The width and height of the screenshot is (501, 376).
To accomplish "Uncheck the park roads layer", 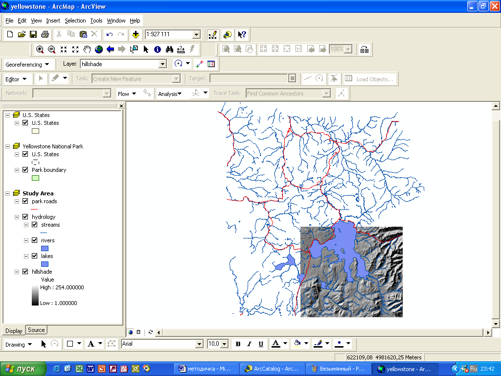I will (25, 201).
